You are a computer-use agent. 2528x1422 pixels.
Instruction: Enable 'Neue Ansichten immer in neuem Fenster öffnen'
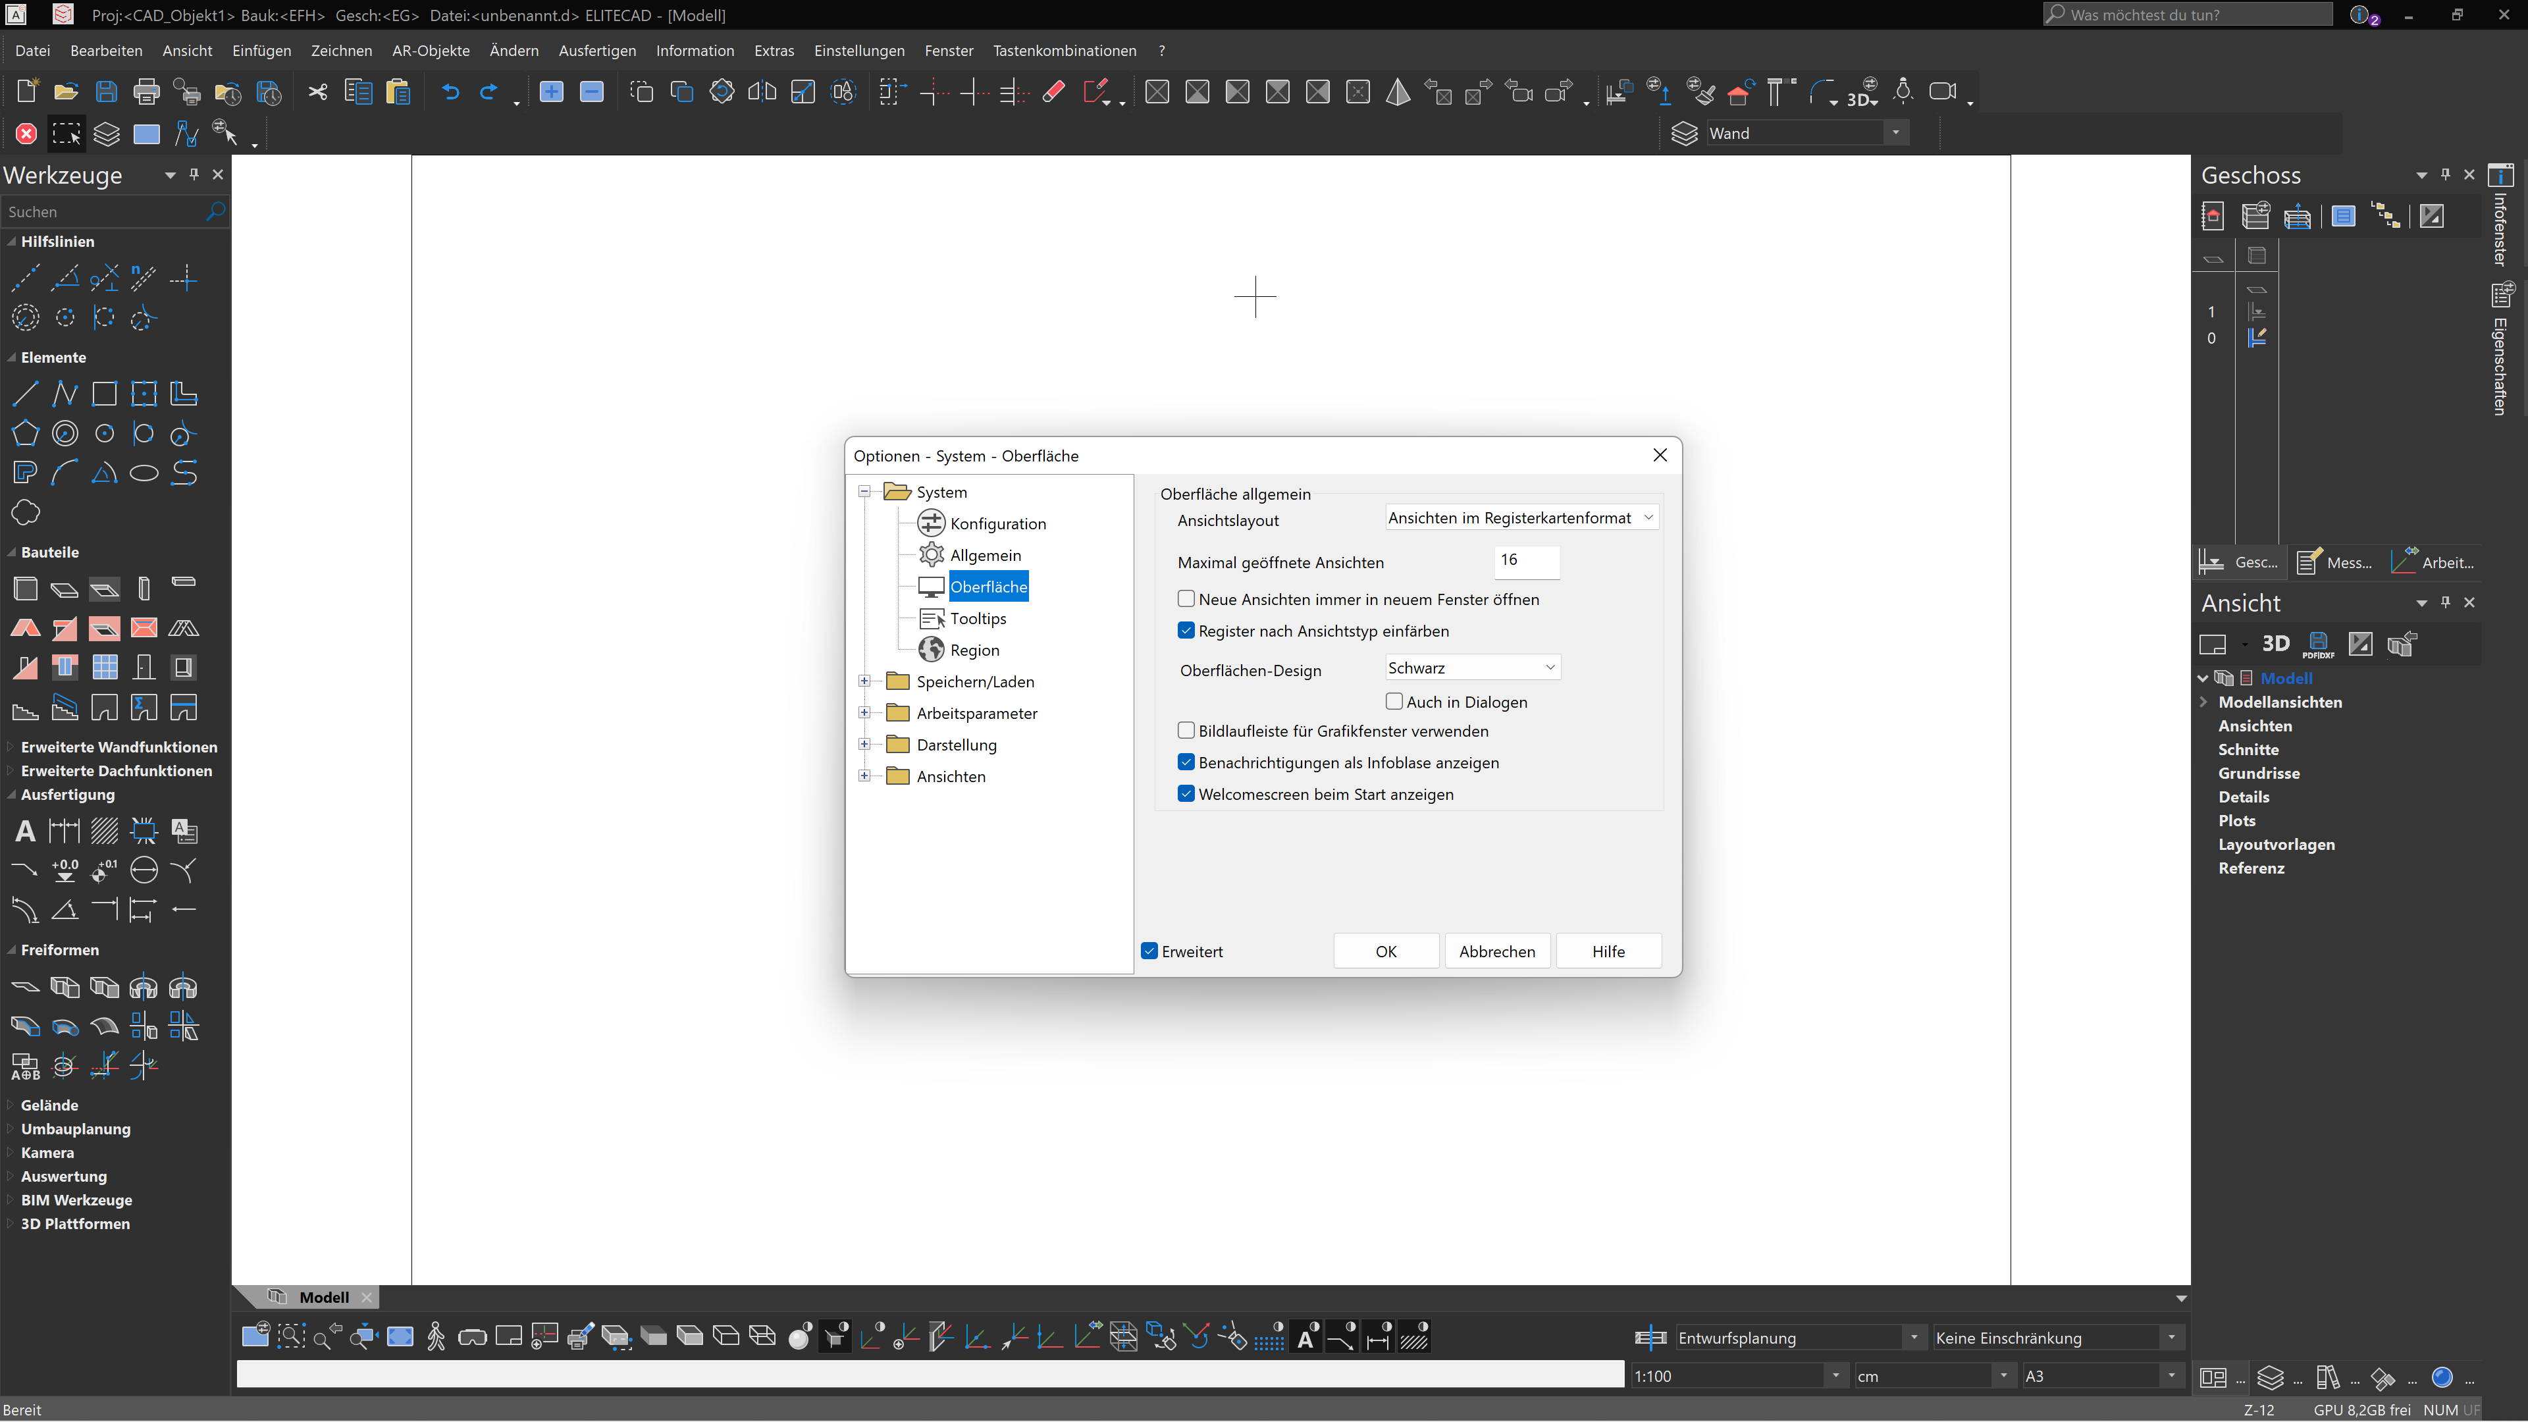pos(1186,598)
